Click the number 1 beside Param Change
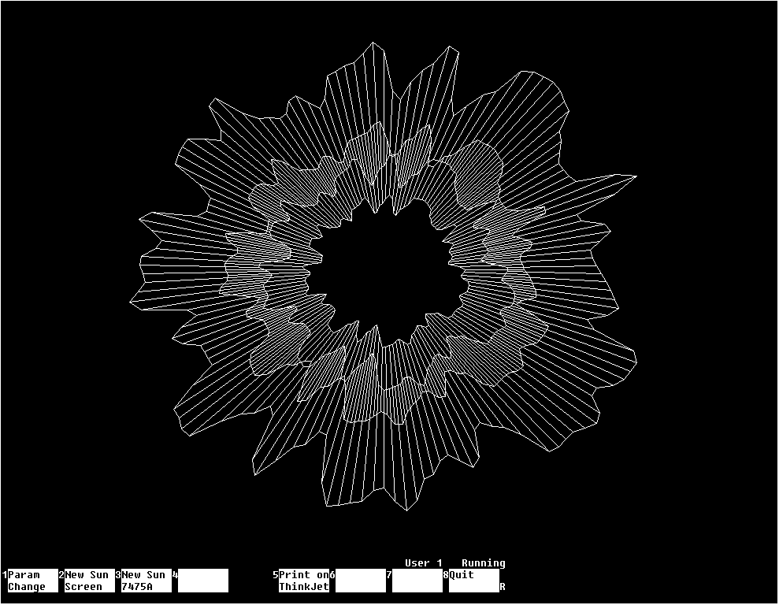The width and height of the screenshot is (779, 605). tap(5, 575)
